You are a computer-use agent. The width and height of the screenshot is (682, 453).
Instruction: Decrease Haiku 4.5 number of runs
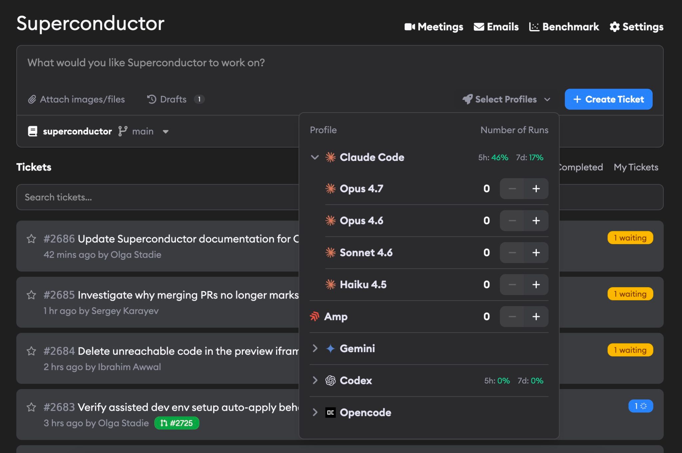point(512,284)
